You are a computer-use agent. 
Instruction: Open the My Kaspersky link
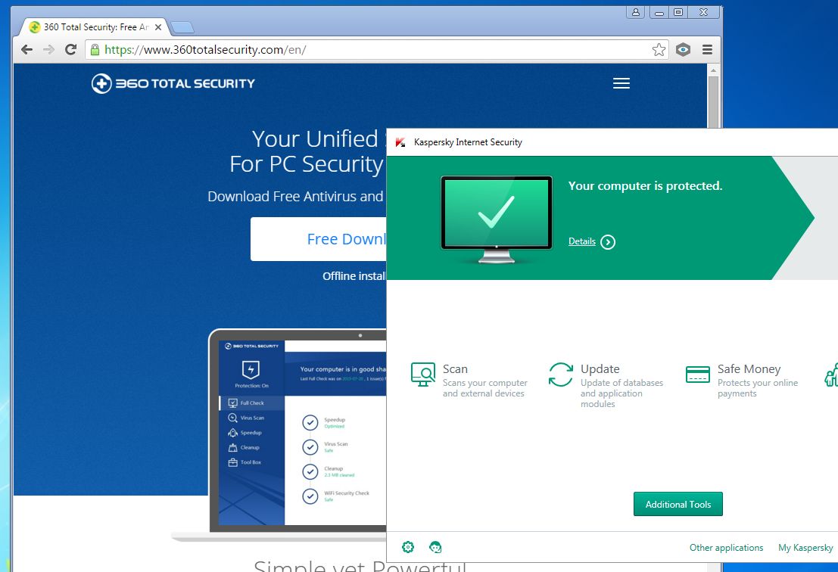[x=805, y=548]
